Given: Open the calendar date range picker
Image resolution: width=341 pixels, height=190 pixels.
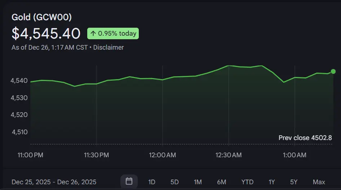Looking at the screenshot, I should (129, 181).
